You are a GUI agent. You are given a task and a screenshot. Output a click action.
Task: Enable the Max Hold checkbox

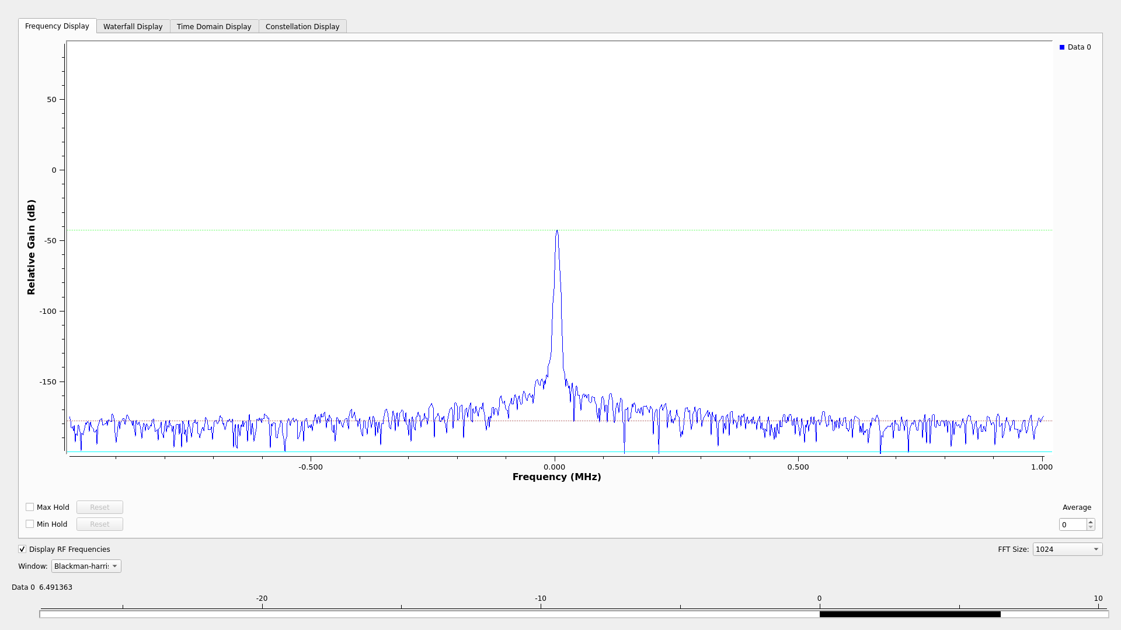[x=30, y=507]
